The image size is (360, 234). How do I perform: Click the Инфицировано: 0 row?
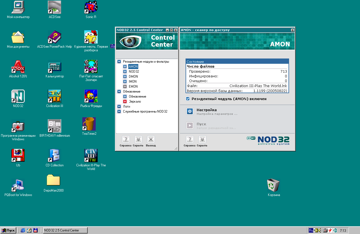pyautogui.click(x=237, y=76)
